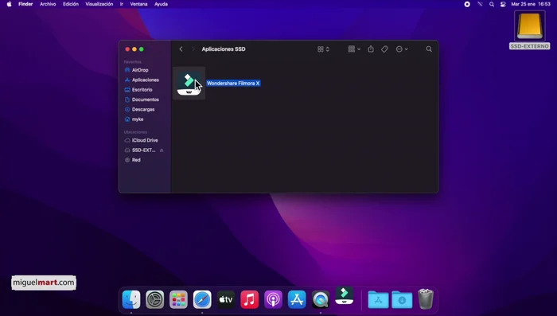Open Apple TV from the Dock
557x316 pixels.
[x=226, y=299]
